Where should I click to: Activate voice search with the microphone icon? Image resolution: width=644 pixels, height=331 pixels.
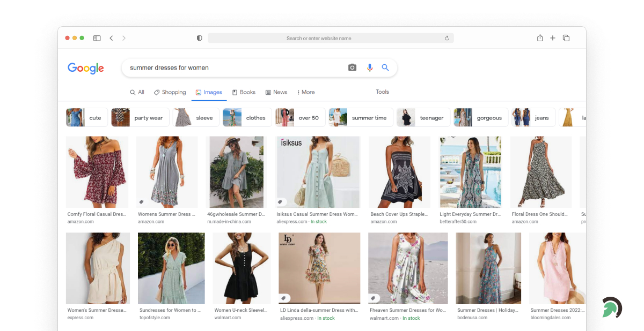pyautogui.click(x=369, y=67)
